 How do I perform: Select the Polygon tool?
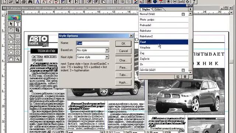coord(11,52)
